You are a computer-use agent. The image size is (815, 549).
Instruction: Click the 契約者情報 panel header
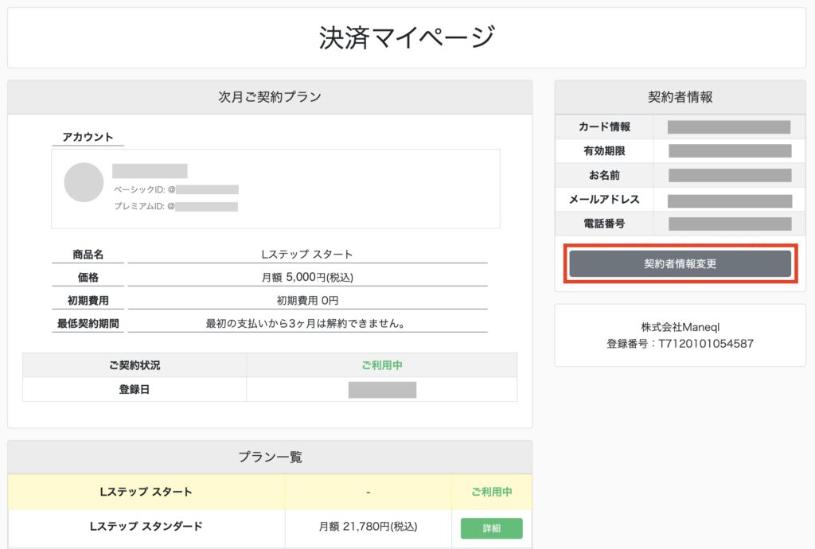680,97
